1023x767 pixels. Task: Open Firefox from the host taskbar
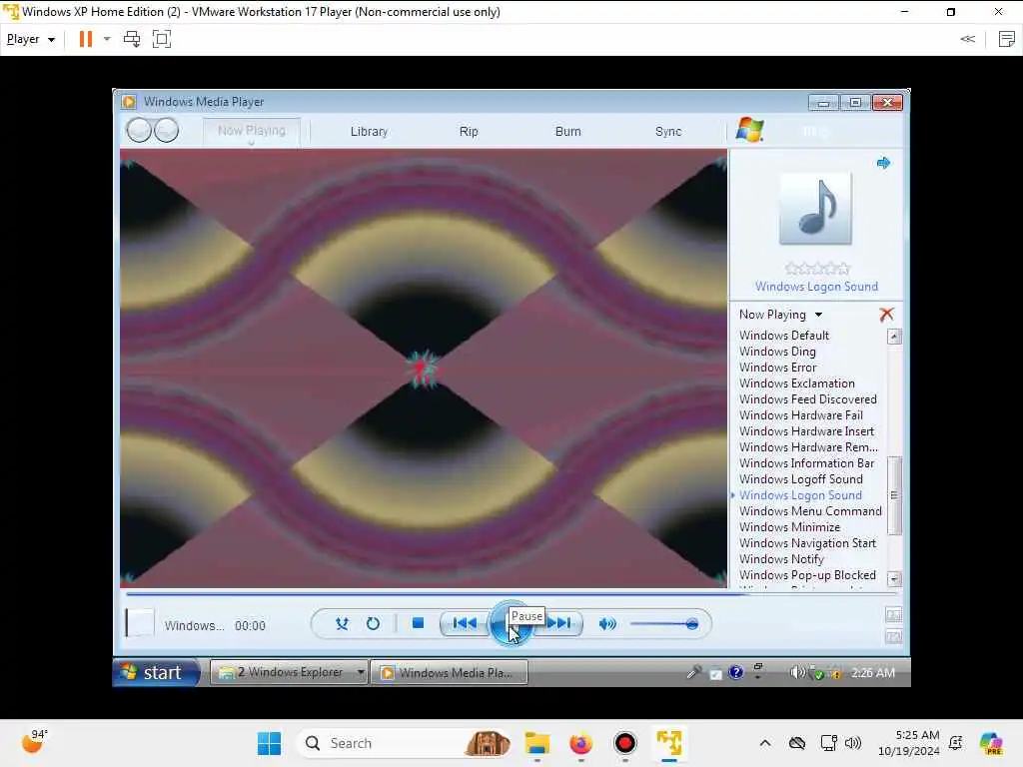580,743
